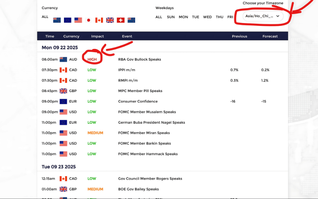This screenshot has width=318, height=199.
Task: Switch to the THU weekday filter
Action: click(x=219, y=17)
